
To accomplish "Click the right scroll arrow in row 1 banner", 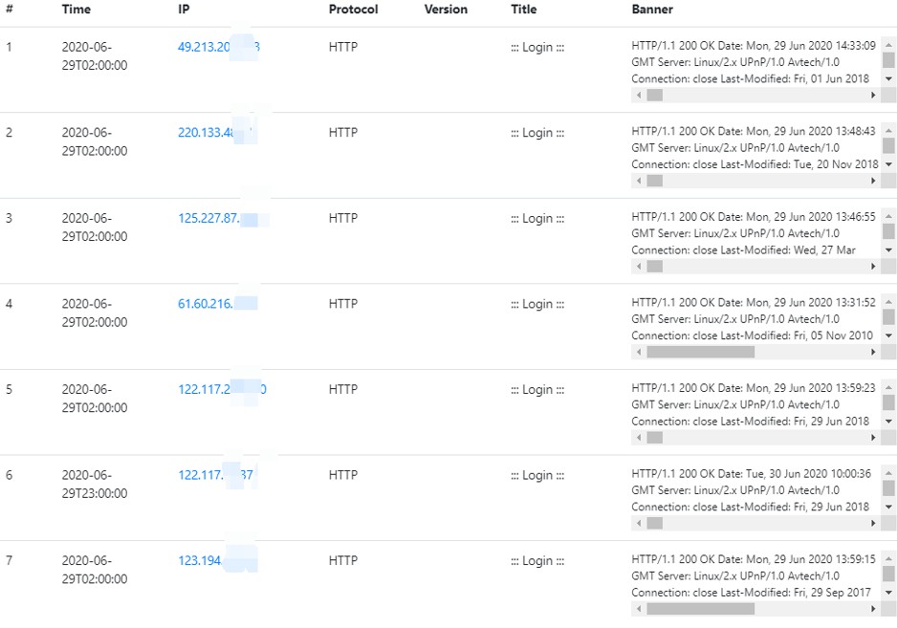I will click(x=872, y=96).
